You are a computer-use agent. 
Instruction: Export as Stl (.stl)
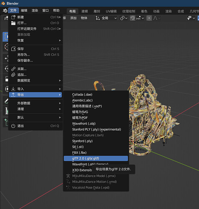[96, 147]
